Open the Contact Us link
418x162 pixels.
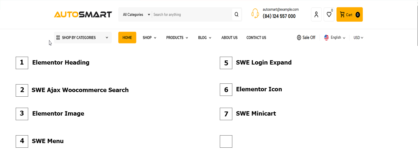click(x=256, y=38)
